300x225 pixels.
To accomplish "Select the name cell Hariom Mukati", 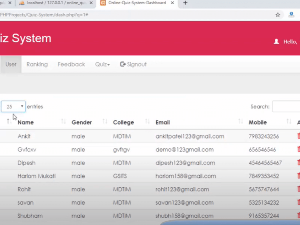I will (36, 176).
